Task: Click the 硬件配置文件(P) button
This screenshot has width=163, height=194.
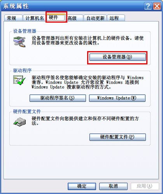Action: [x=117, y=137]
